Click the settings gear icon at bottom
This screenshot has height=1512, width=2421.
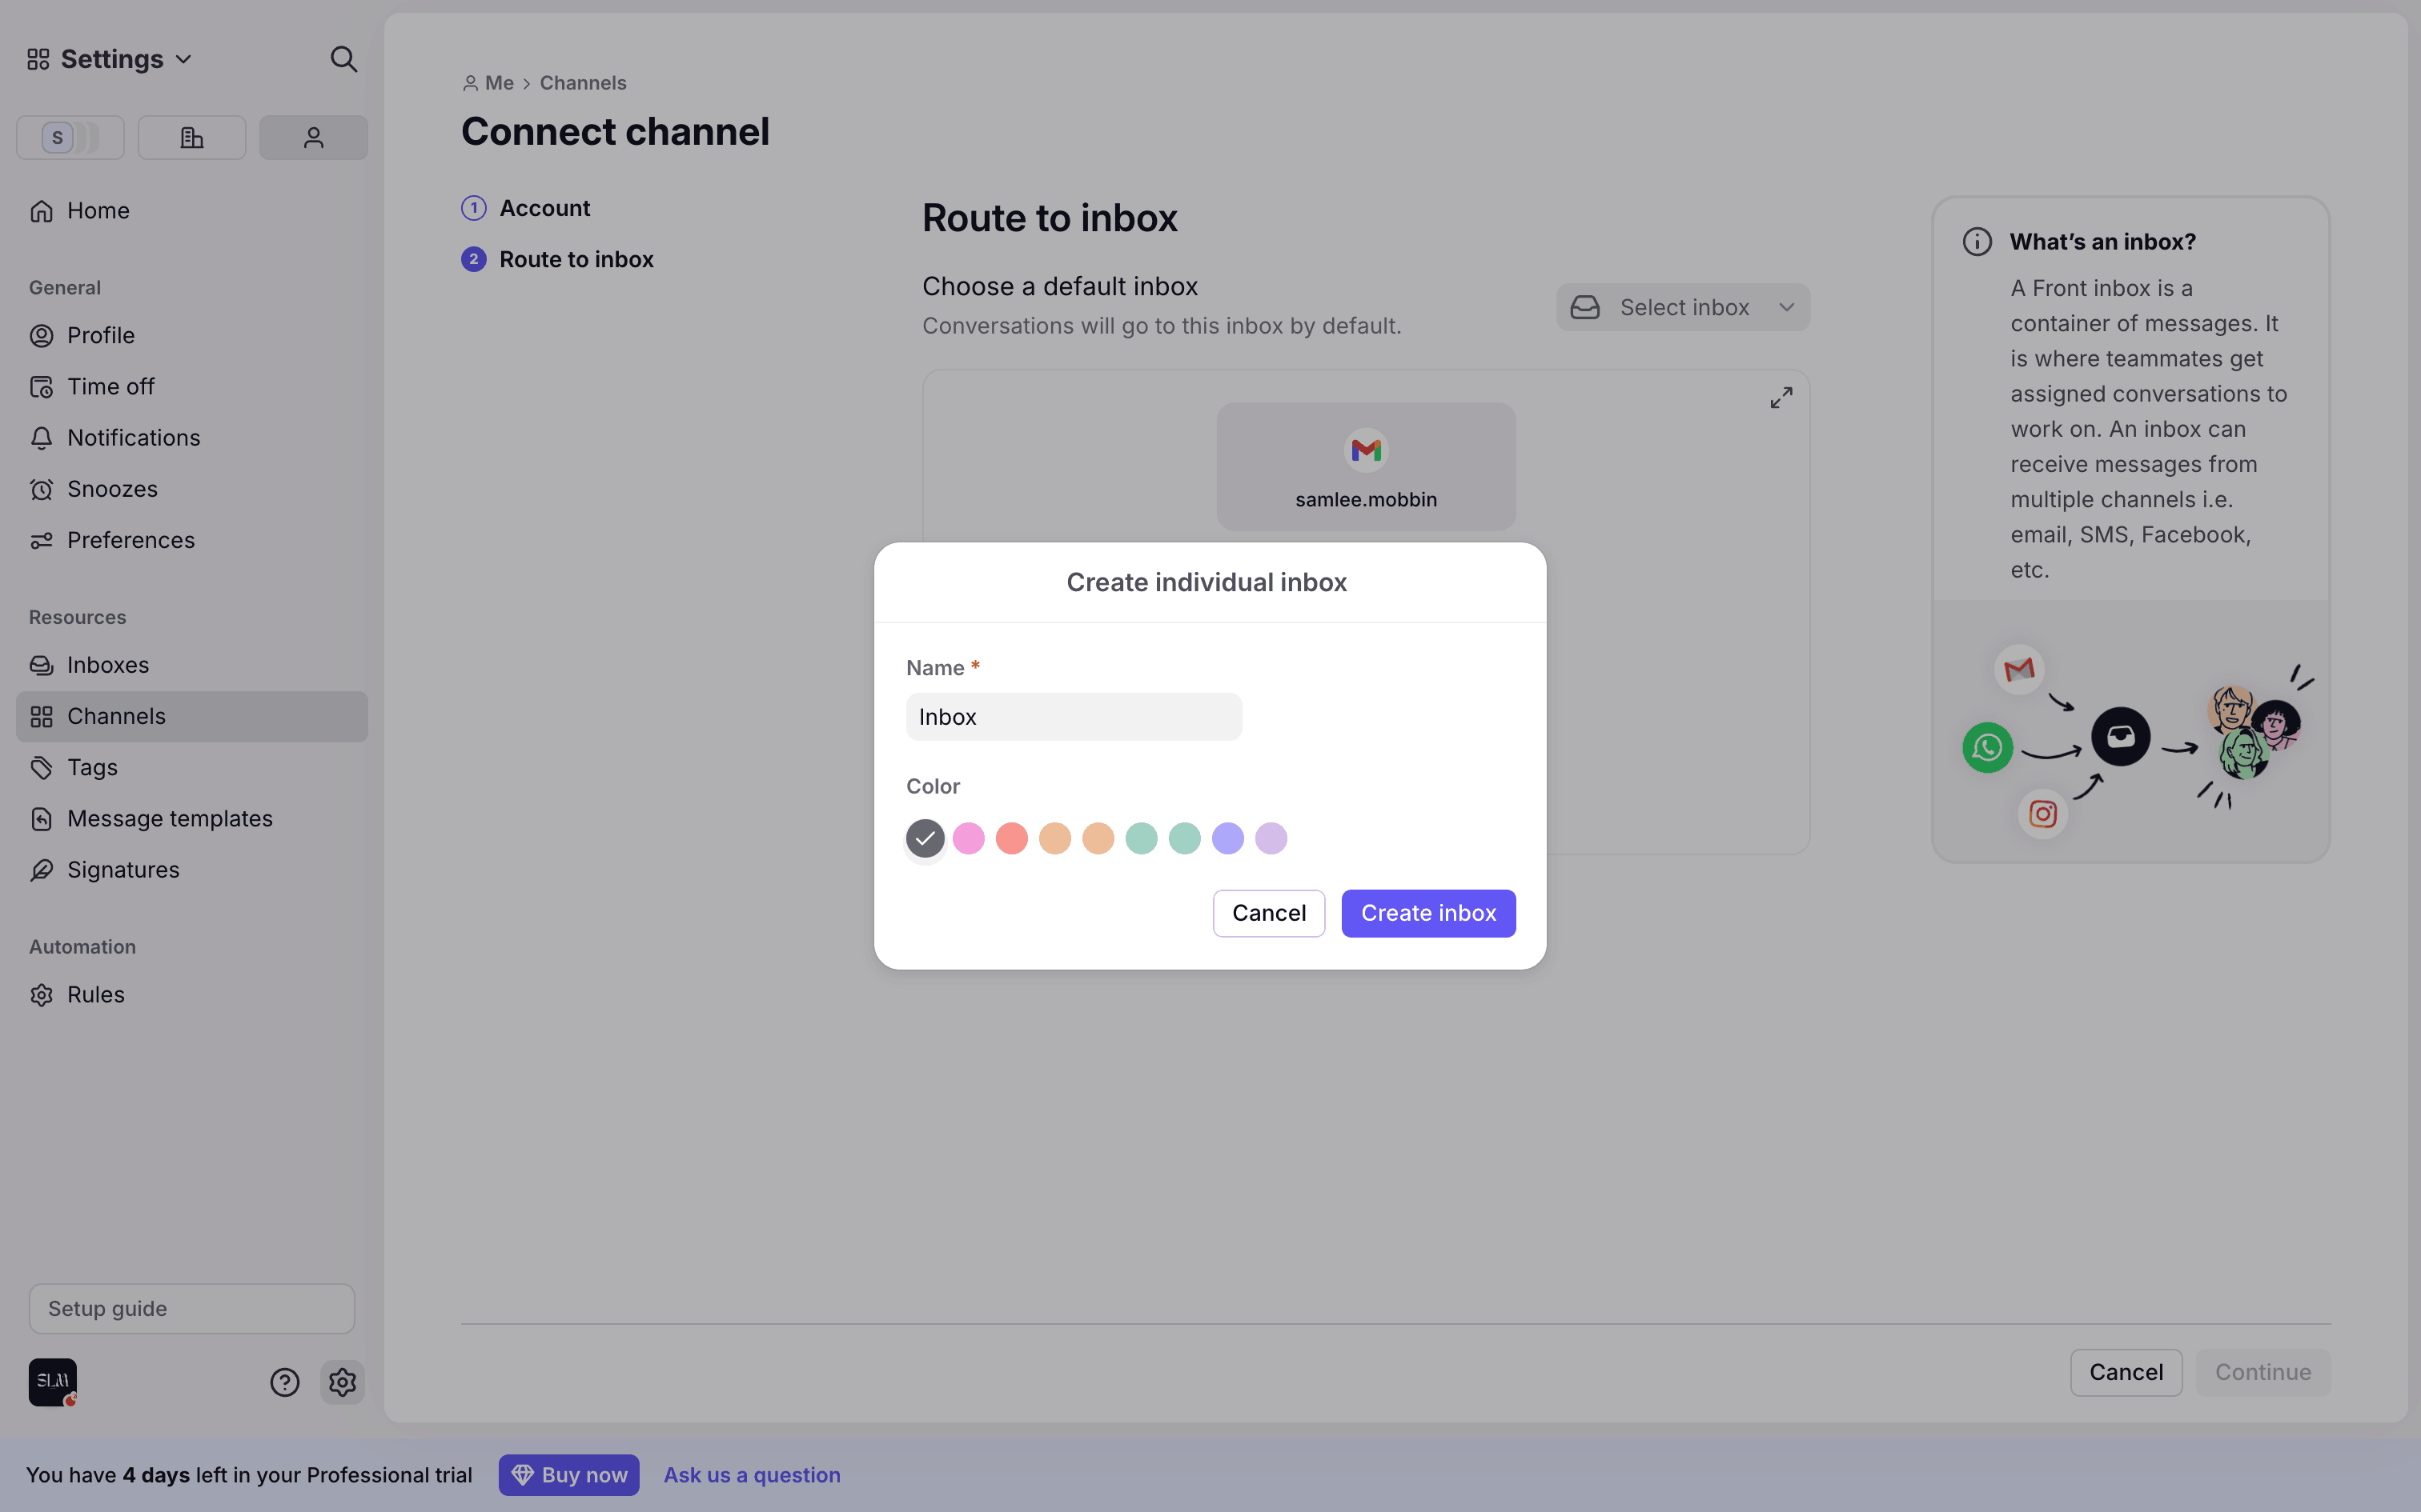point(342,1382)
